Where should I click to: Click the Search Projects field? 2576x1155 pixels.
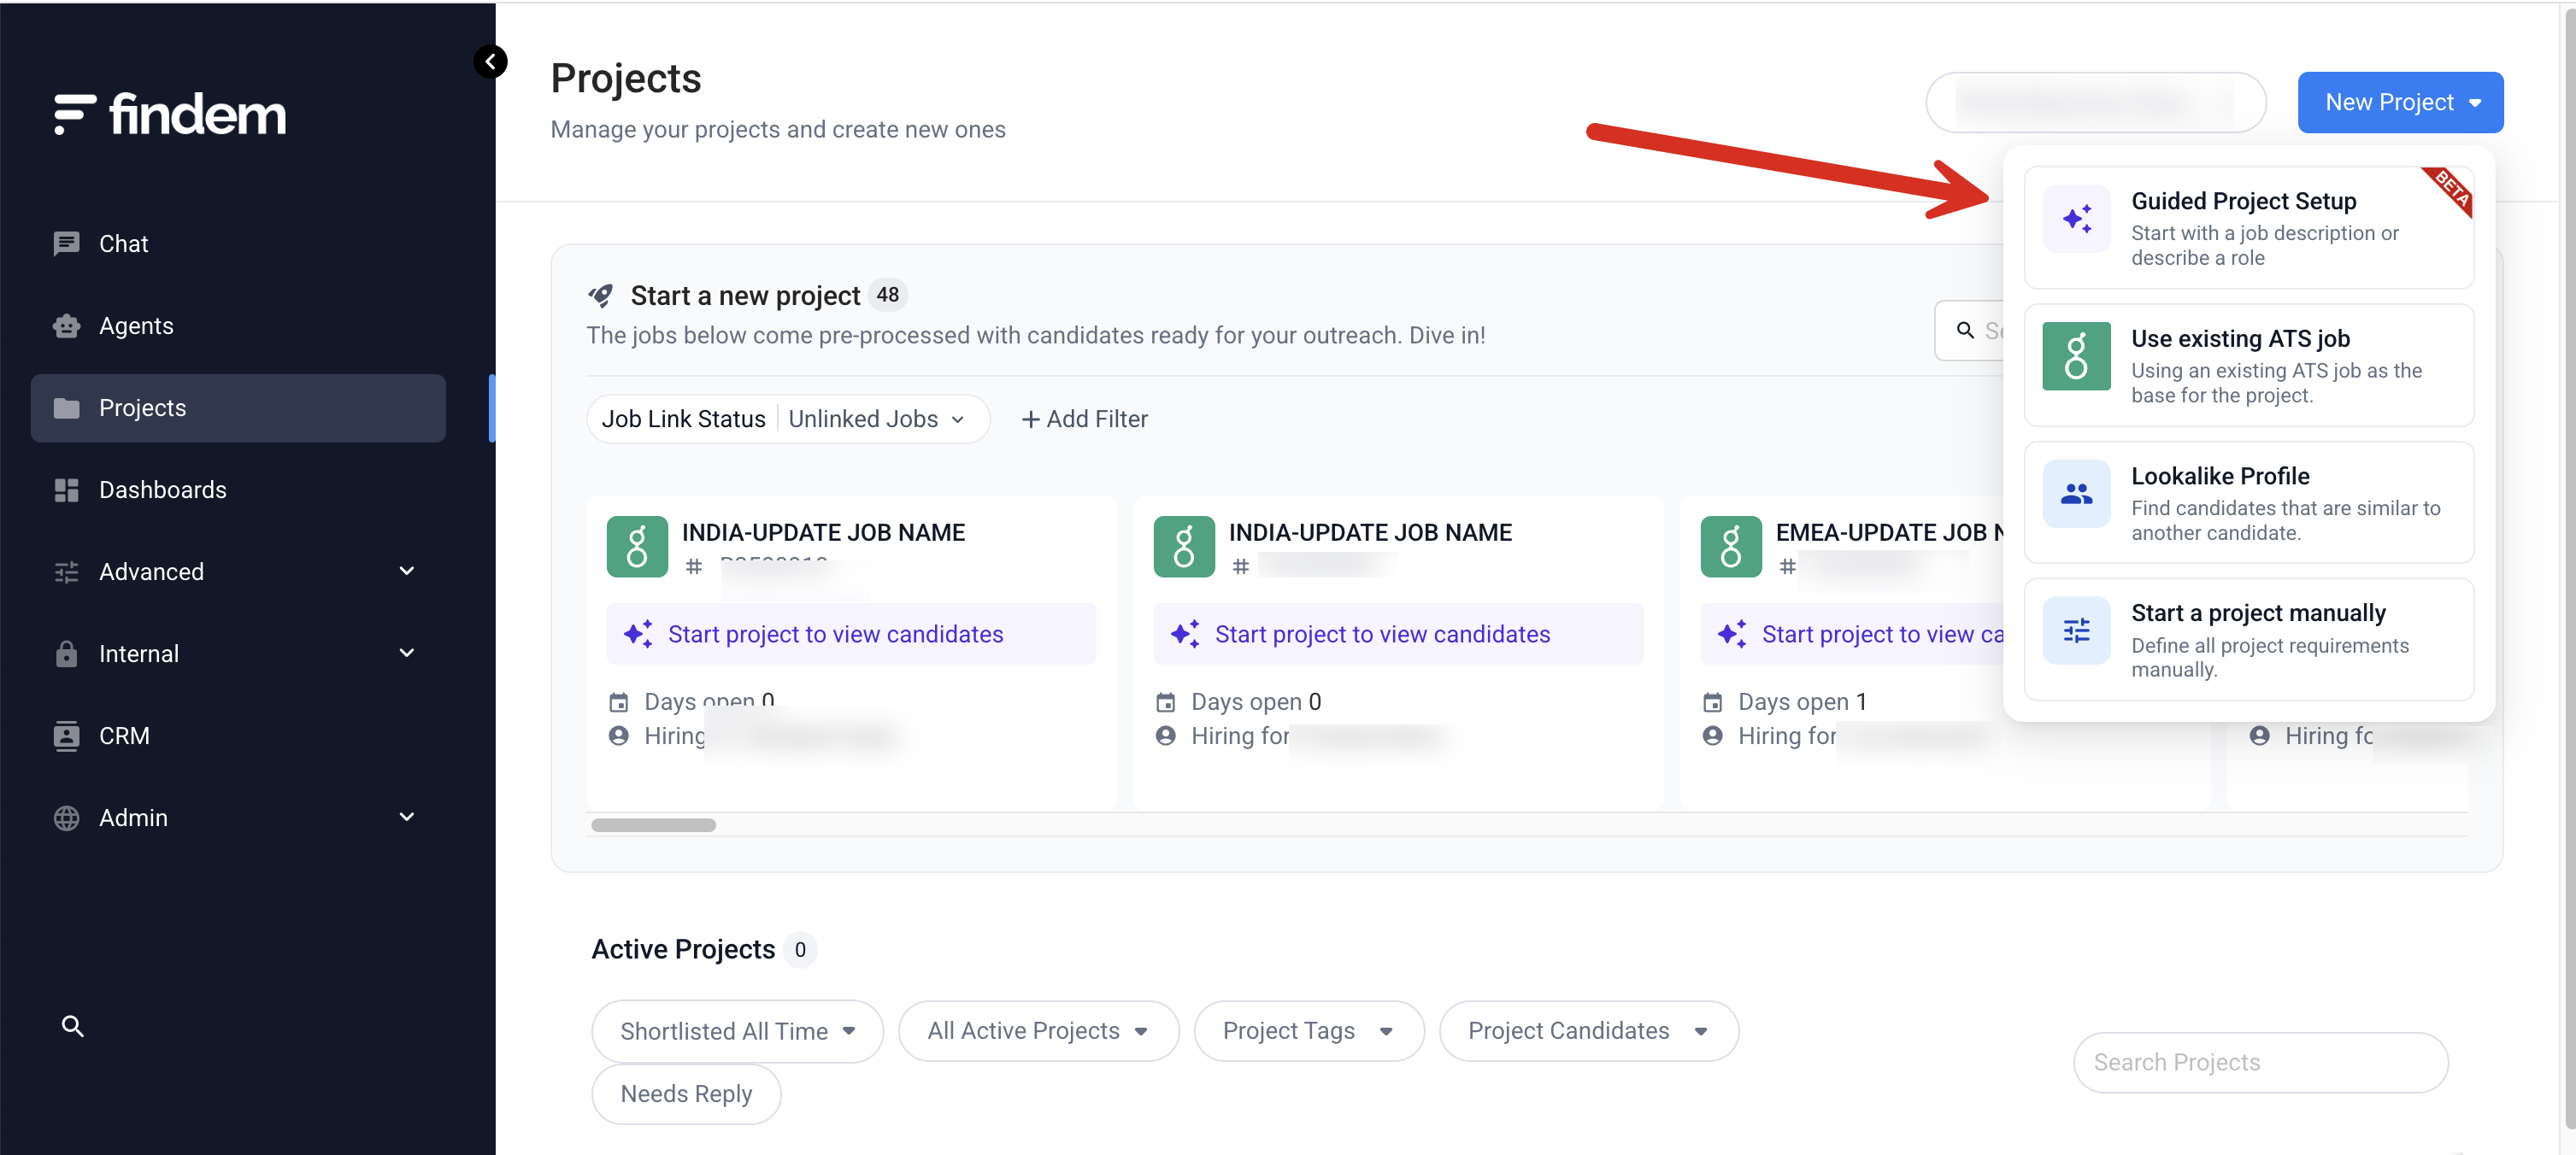pyautogui.click(x=2261, y=1062)
